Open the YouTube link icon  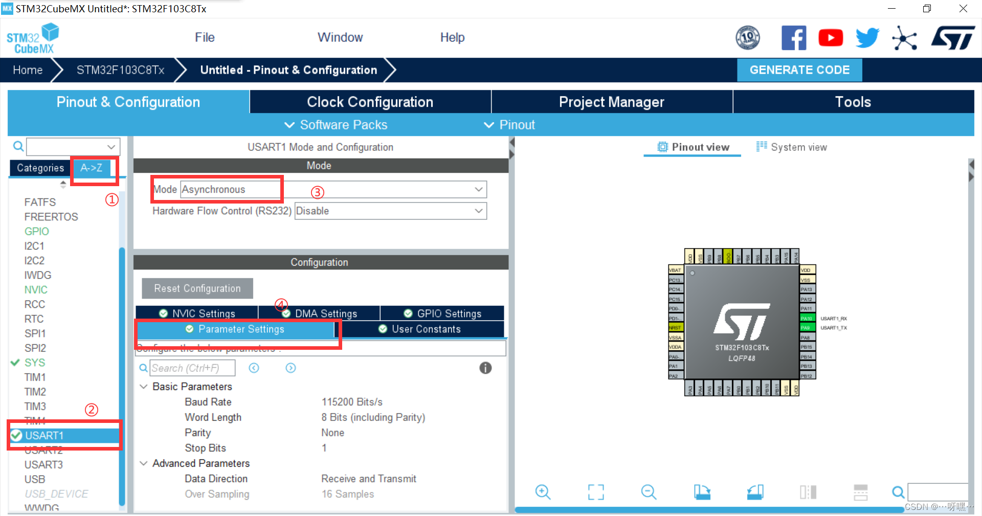click(831, 38)
